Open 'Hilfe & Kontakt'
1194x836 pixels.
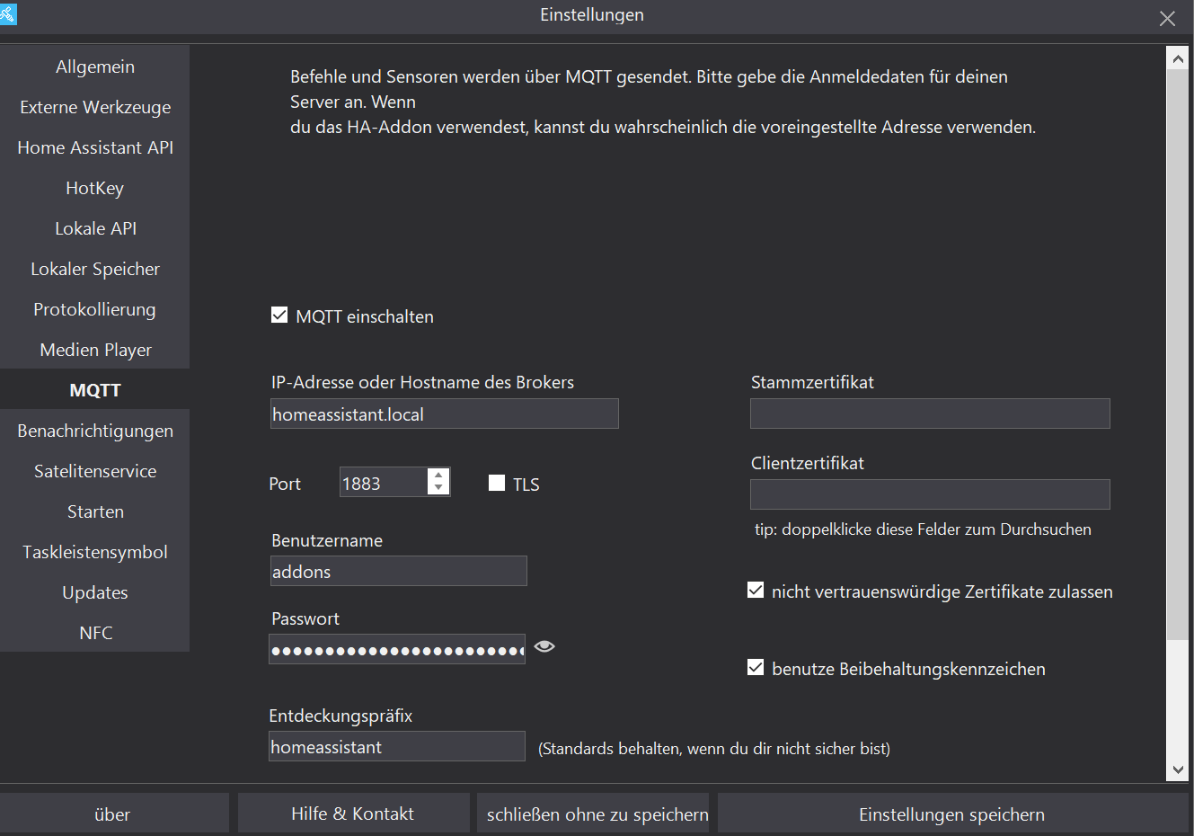[x=353, y=814]
